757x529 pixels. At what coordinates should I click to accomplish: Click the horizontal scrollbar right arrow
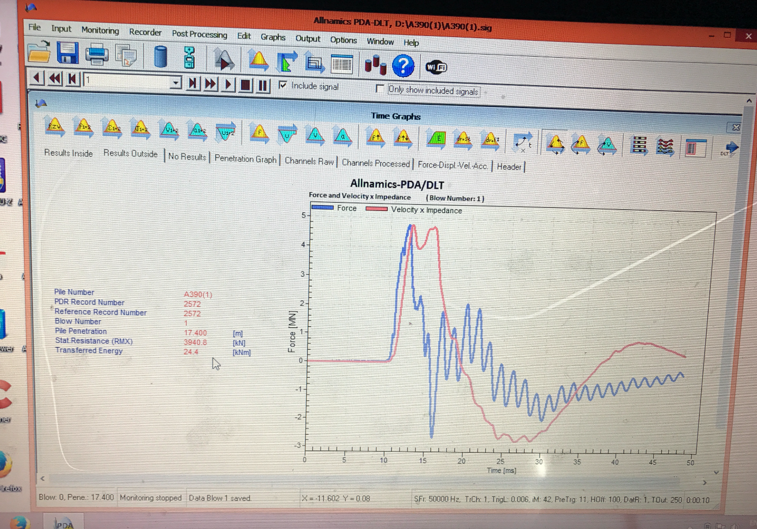(x=704, y=482)
